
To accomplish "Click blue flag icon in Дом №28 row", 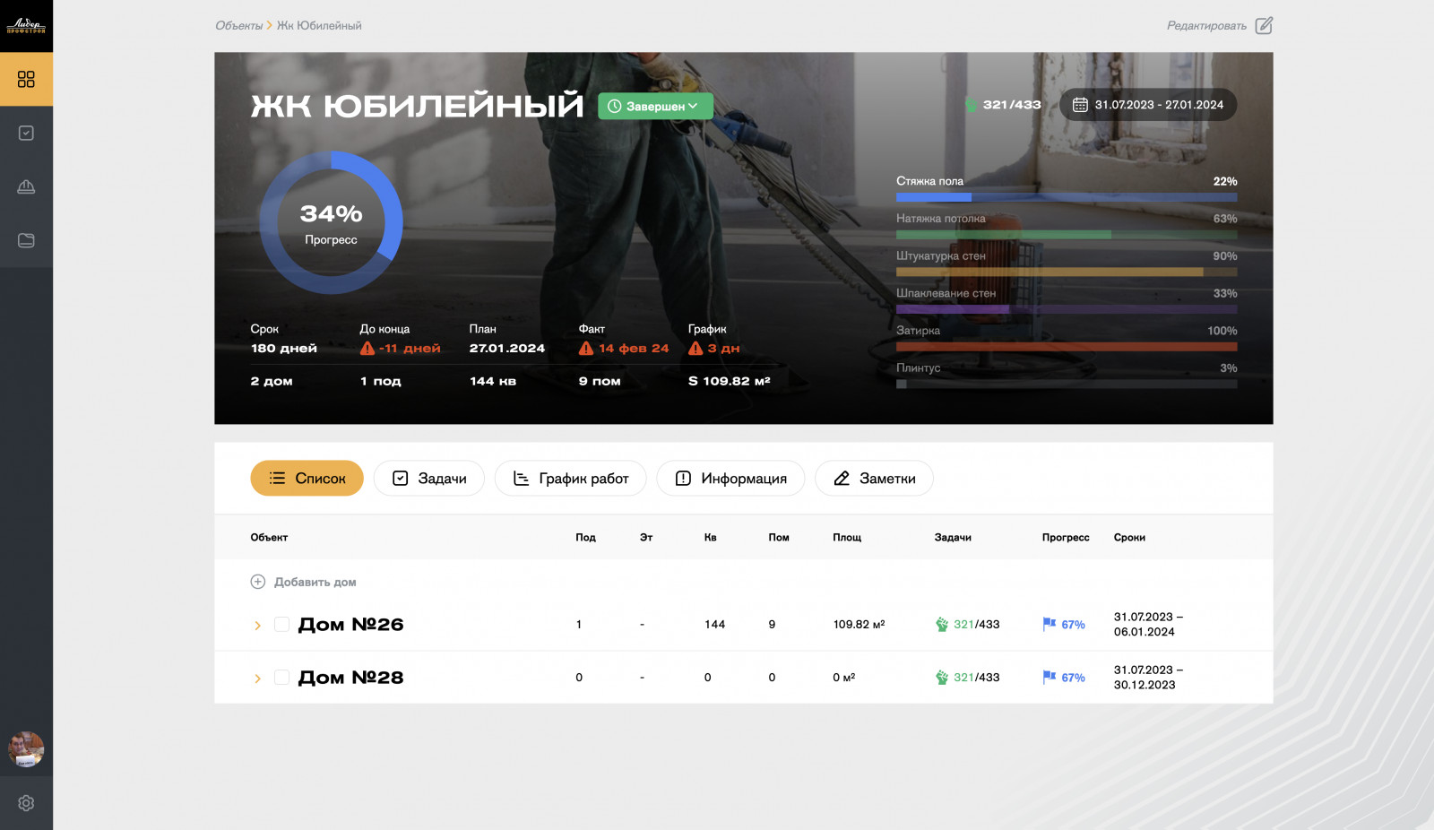I will (x=1050, y=677).
